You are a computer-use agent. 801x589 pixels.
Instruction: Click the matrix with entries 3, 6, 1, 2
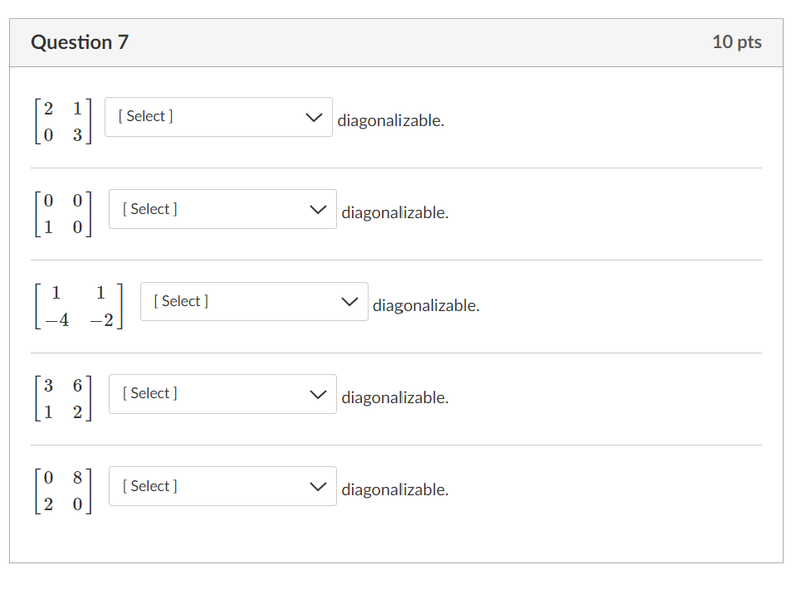tap(63, 398)
